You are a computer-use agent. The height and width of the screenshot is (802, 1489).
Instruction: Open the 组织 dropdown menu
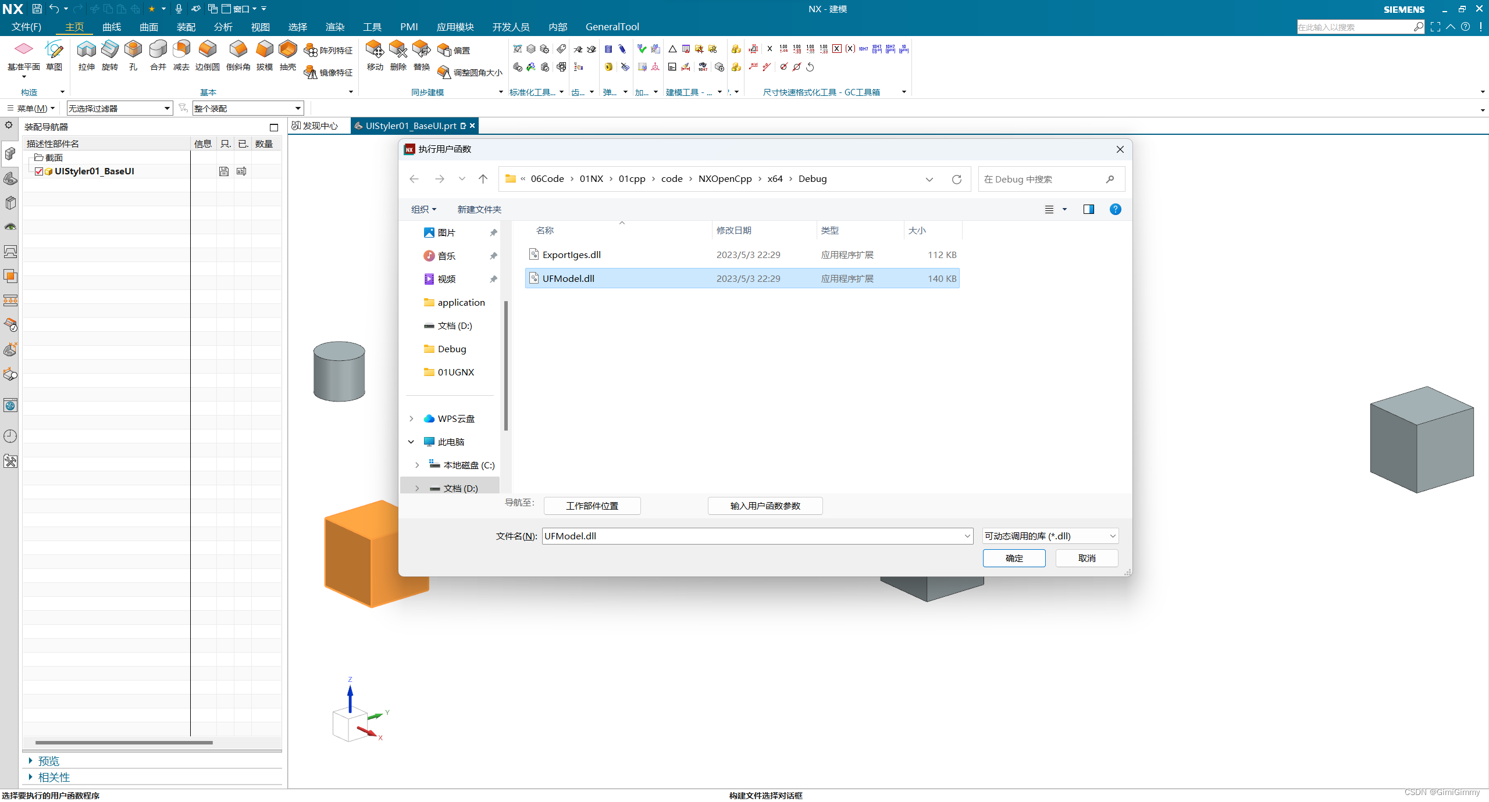coord(423,209)
